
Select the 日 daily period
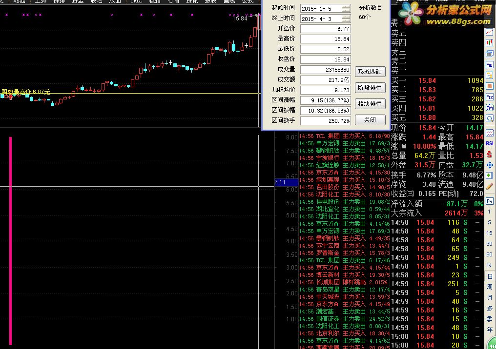[489, 276]
